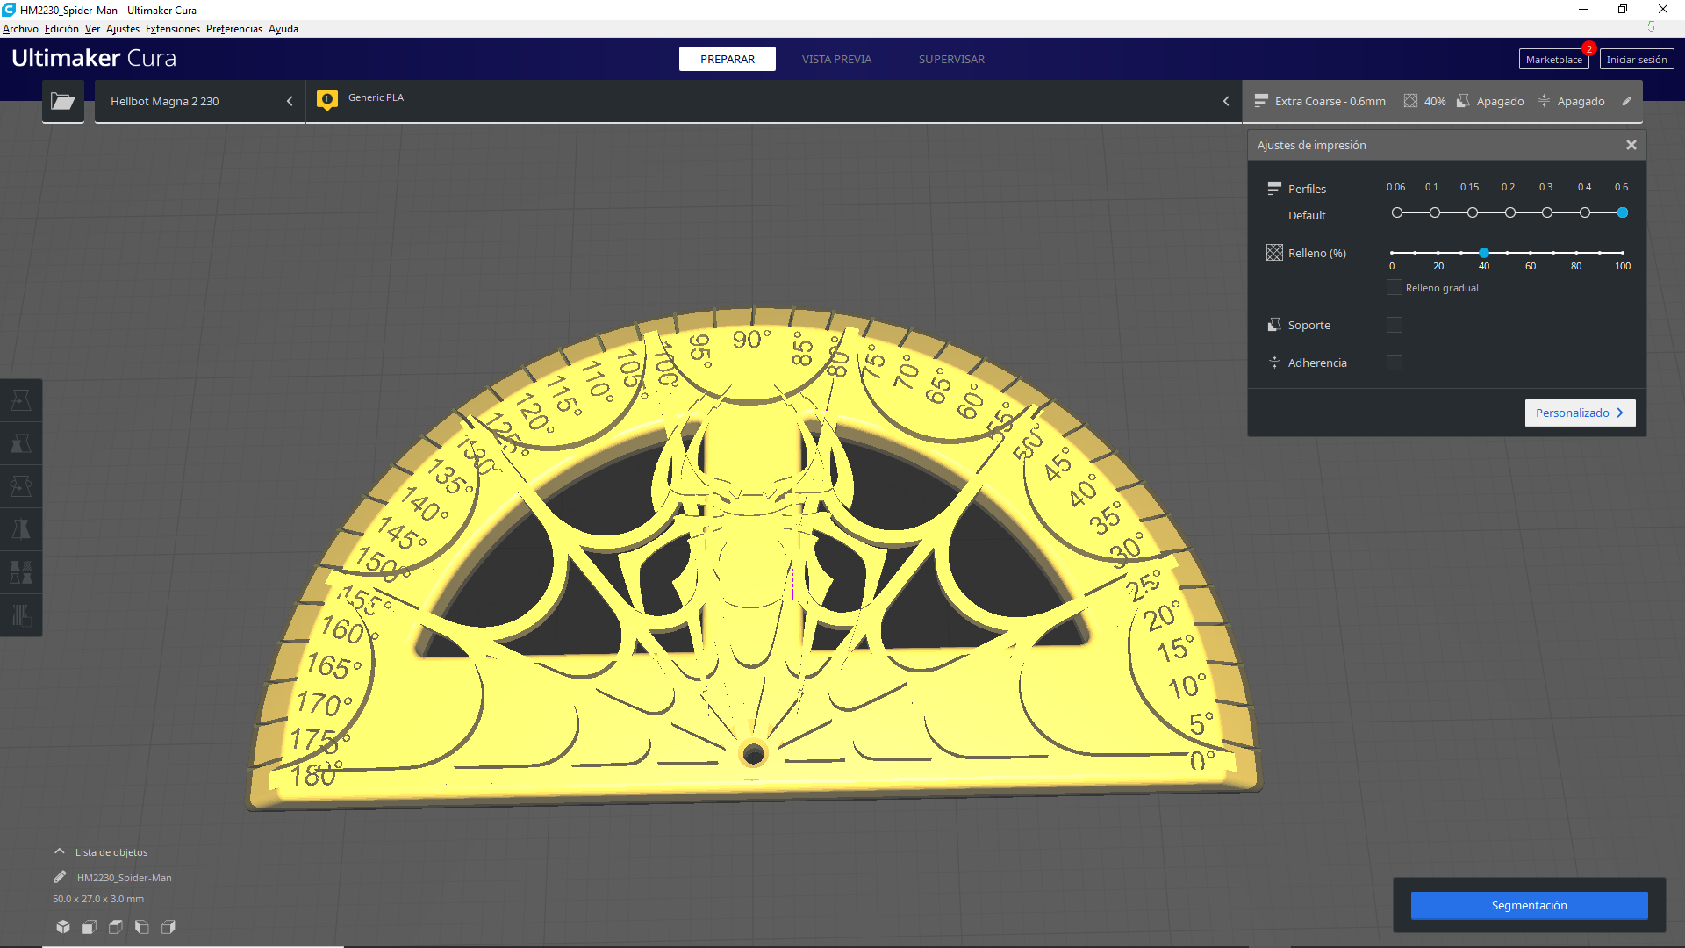Select the Scale tool
This screenshot has width=1685, height=948.
pyautogui.click(x=21, y=443)
